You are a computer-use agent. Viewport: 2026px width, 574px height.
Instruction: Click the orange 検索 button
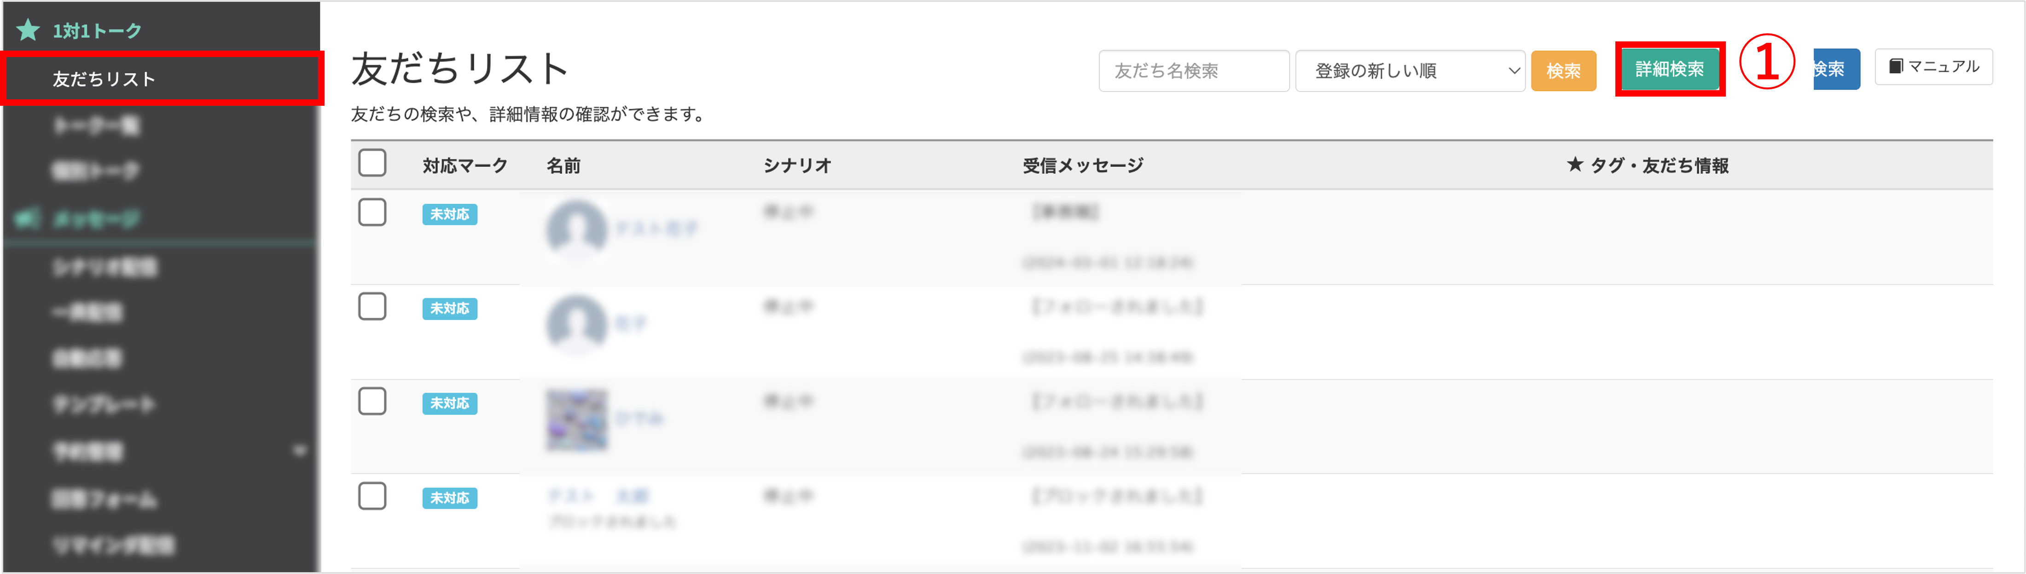[1563, 71]
